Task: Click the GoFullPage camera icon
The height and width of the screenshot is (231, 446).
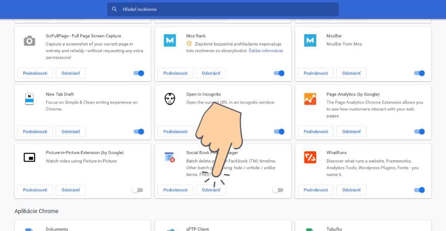Action: pos(29,41)
